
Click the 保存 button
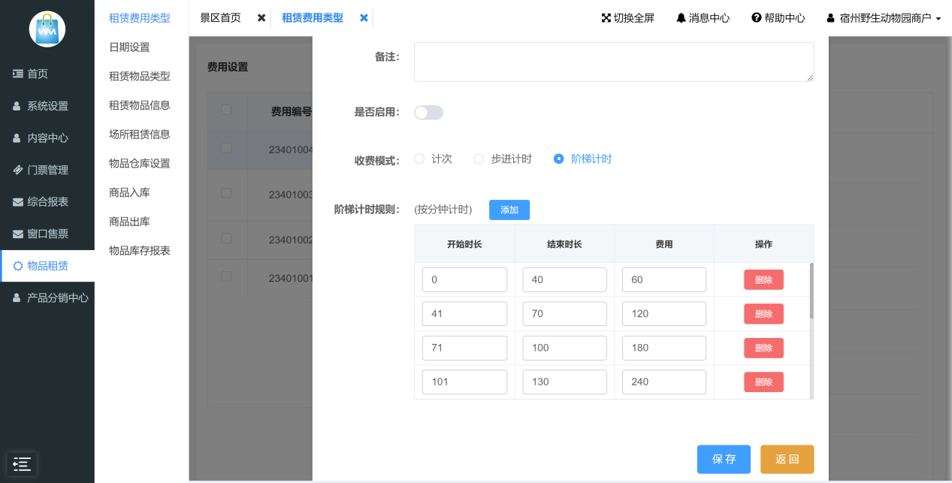[x=724, y=459]
